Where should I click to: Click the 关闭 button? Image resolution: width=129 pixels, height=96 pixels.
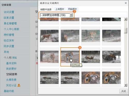point(124,91)
